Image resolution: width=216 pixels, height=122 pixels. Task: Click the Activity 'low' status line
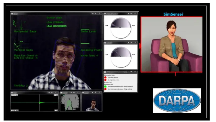108,82
